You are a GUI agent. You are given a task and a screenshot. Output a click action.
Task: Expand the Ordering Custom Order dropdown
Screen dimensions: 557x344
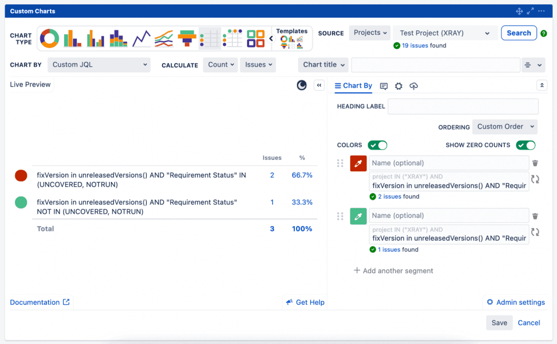[x=505, y=127]
